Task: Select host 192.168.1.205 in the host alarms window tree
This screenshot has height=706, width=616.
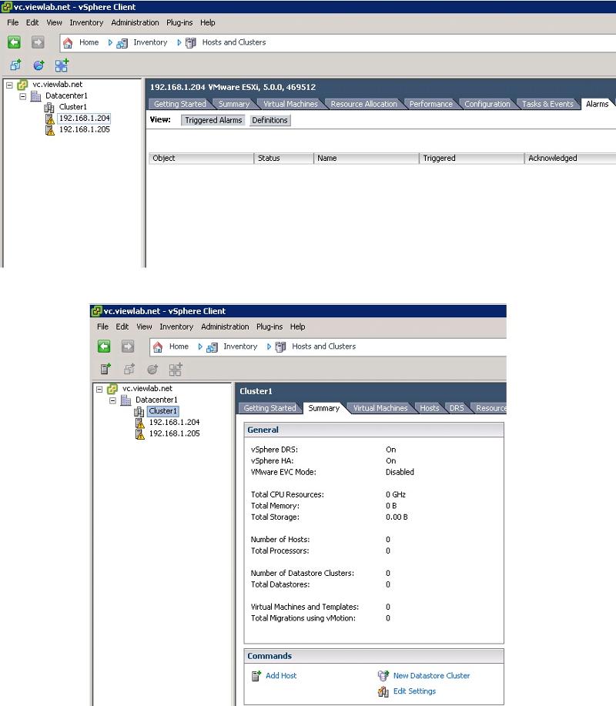Action: coord(84,129)
